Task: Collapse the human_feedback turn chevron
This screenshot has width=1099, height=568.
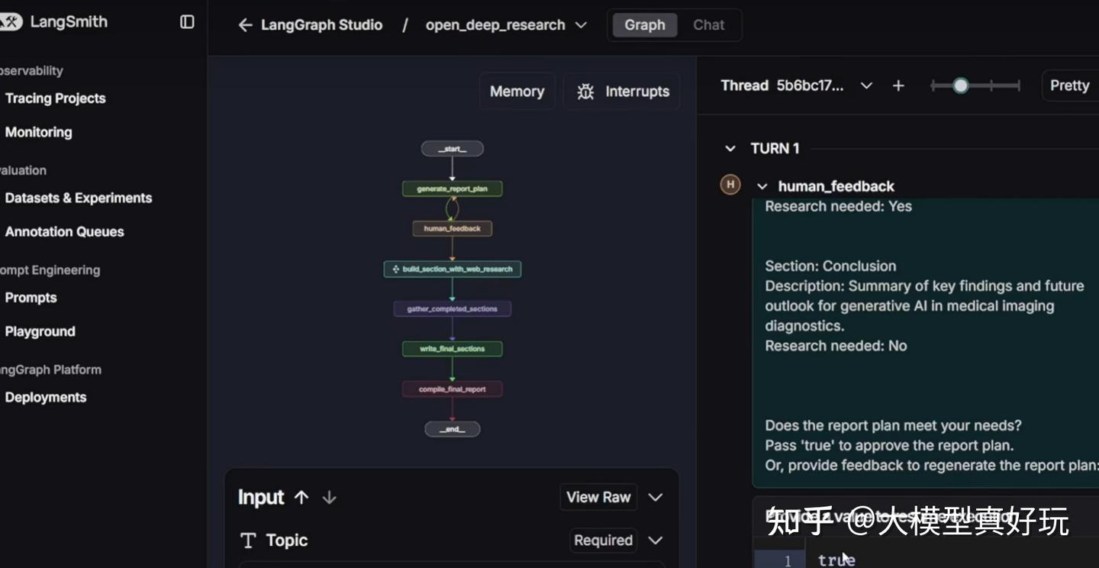Action: [x=762, y=186]
